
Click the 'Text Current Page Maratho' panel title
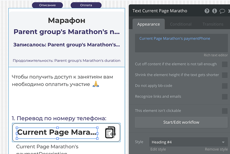pos(160,11)
